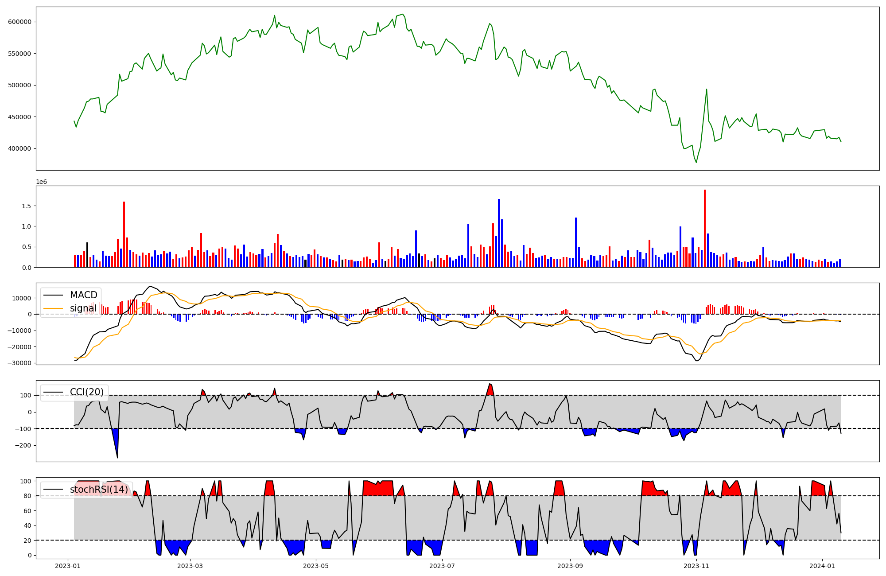Select the 2023-07 x-axis date label

(x=442, y=566)
